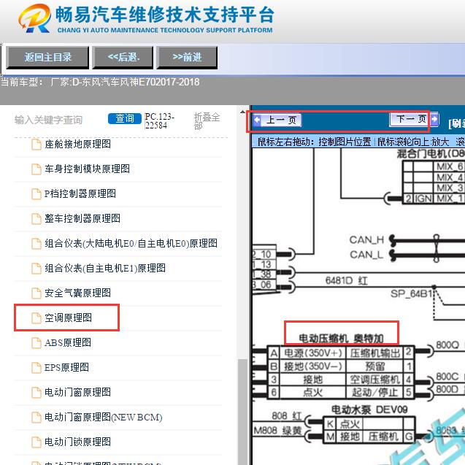Click 压缩机输出 pin cell
This screenshot has width=465, height=465.
(375, 353)
